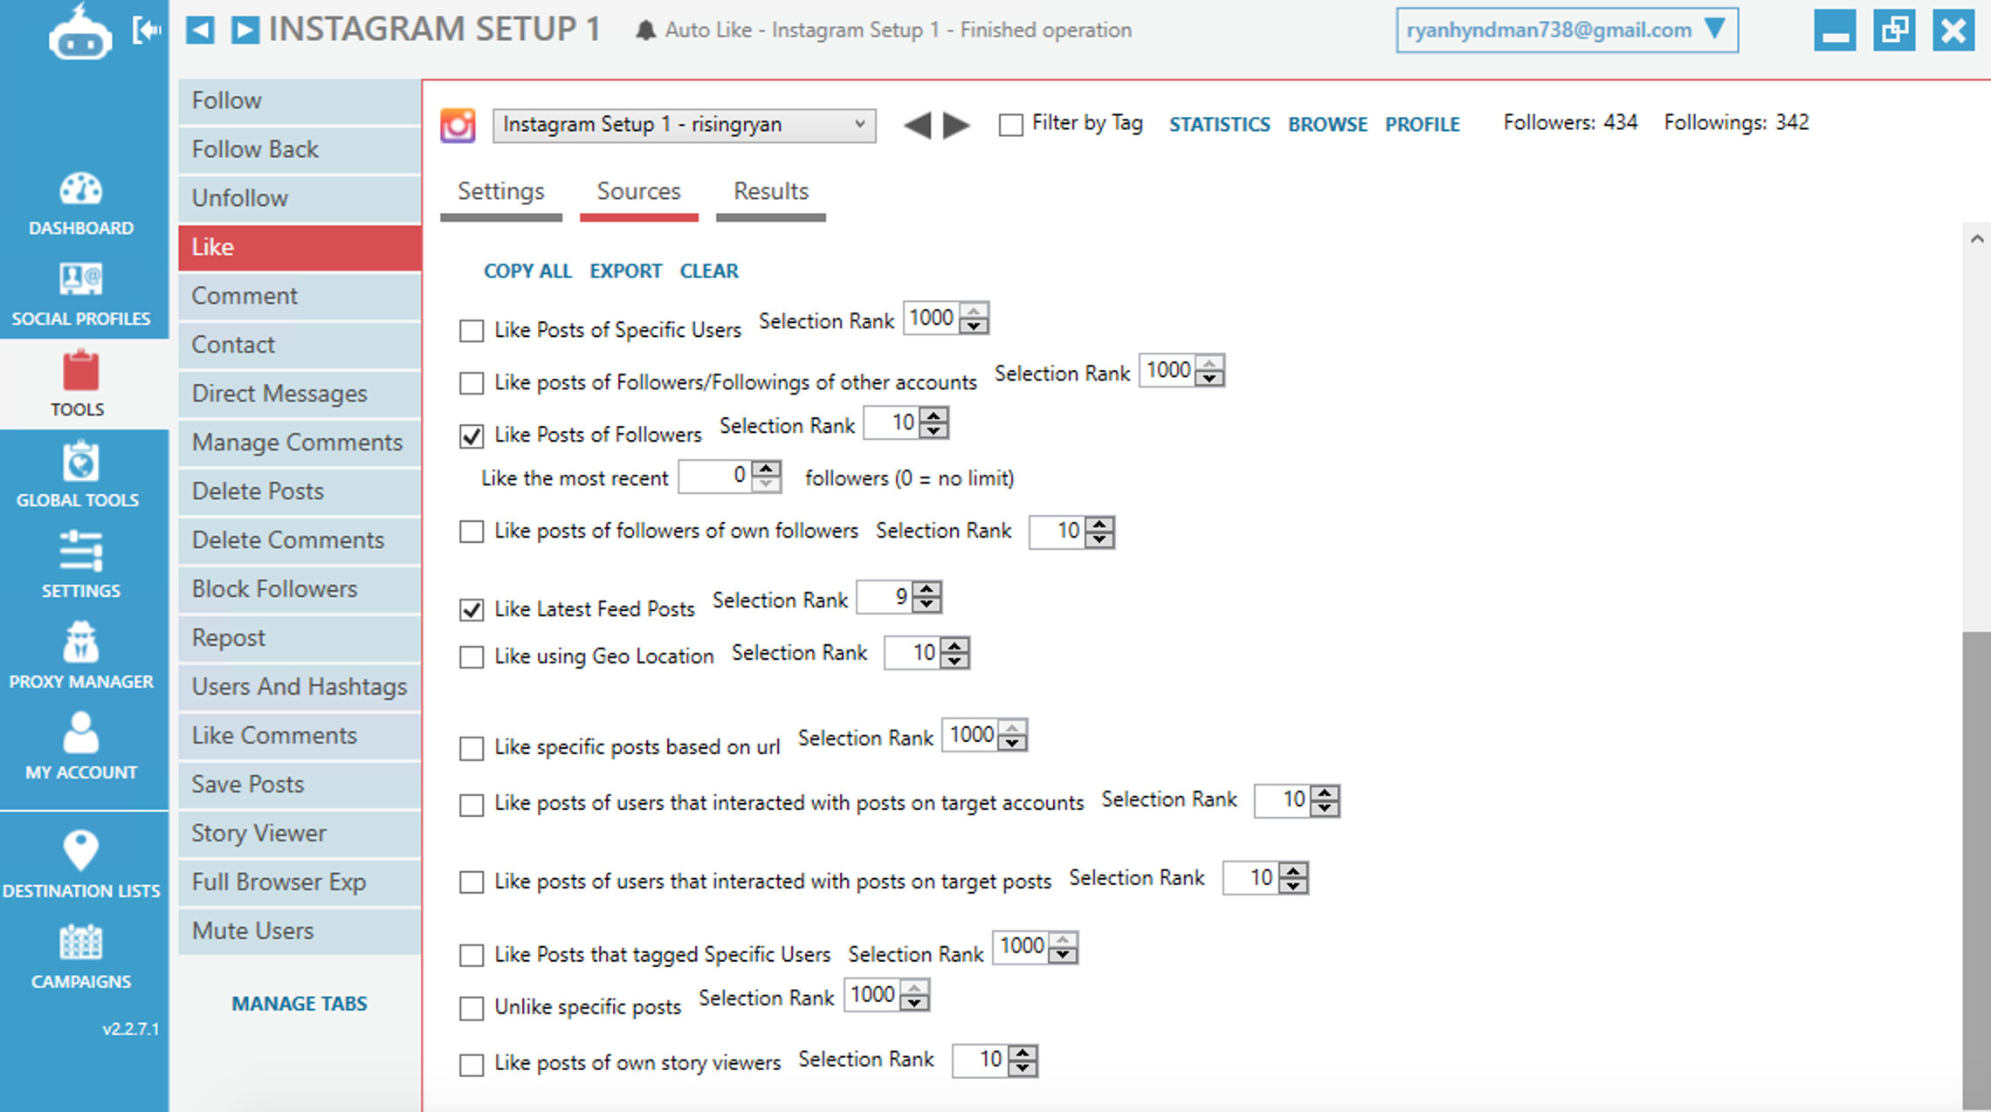Adjust Selection Rank stepper for Like using Geo Location

click(954, 653)
